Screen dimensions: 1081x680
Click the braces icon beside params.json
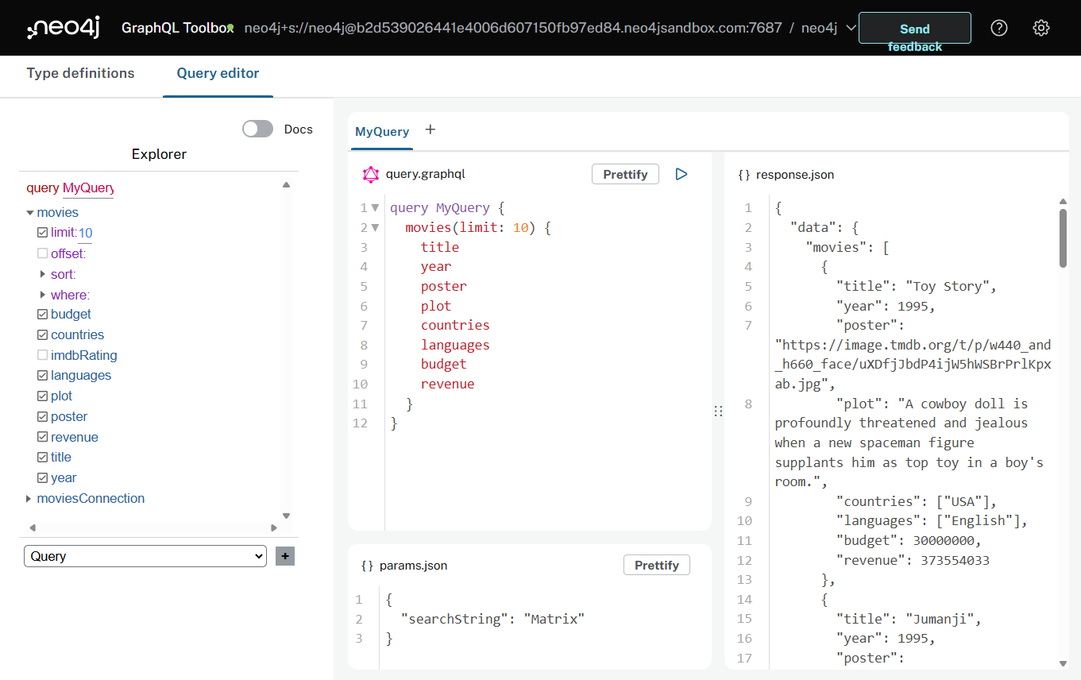[x=367, y=566]
